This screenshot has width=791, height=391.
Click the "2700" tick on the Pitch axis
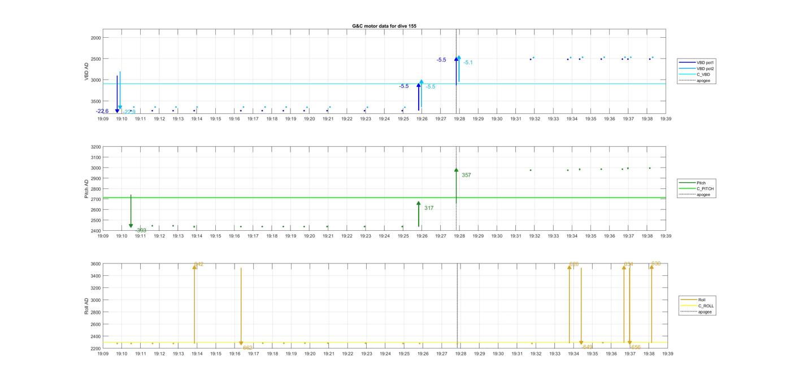(x=96, y=199)
